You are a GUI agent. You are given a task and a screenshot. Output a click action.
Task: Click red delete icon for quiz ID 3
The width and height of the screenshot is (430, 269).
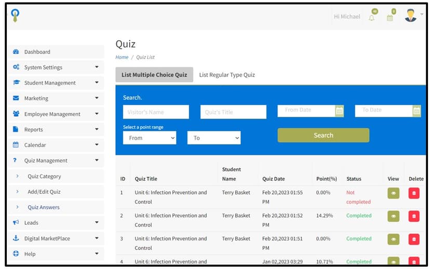[414, 239]
